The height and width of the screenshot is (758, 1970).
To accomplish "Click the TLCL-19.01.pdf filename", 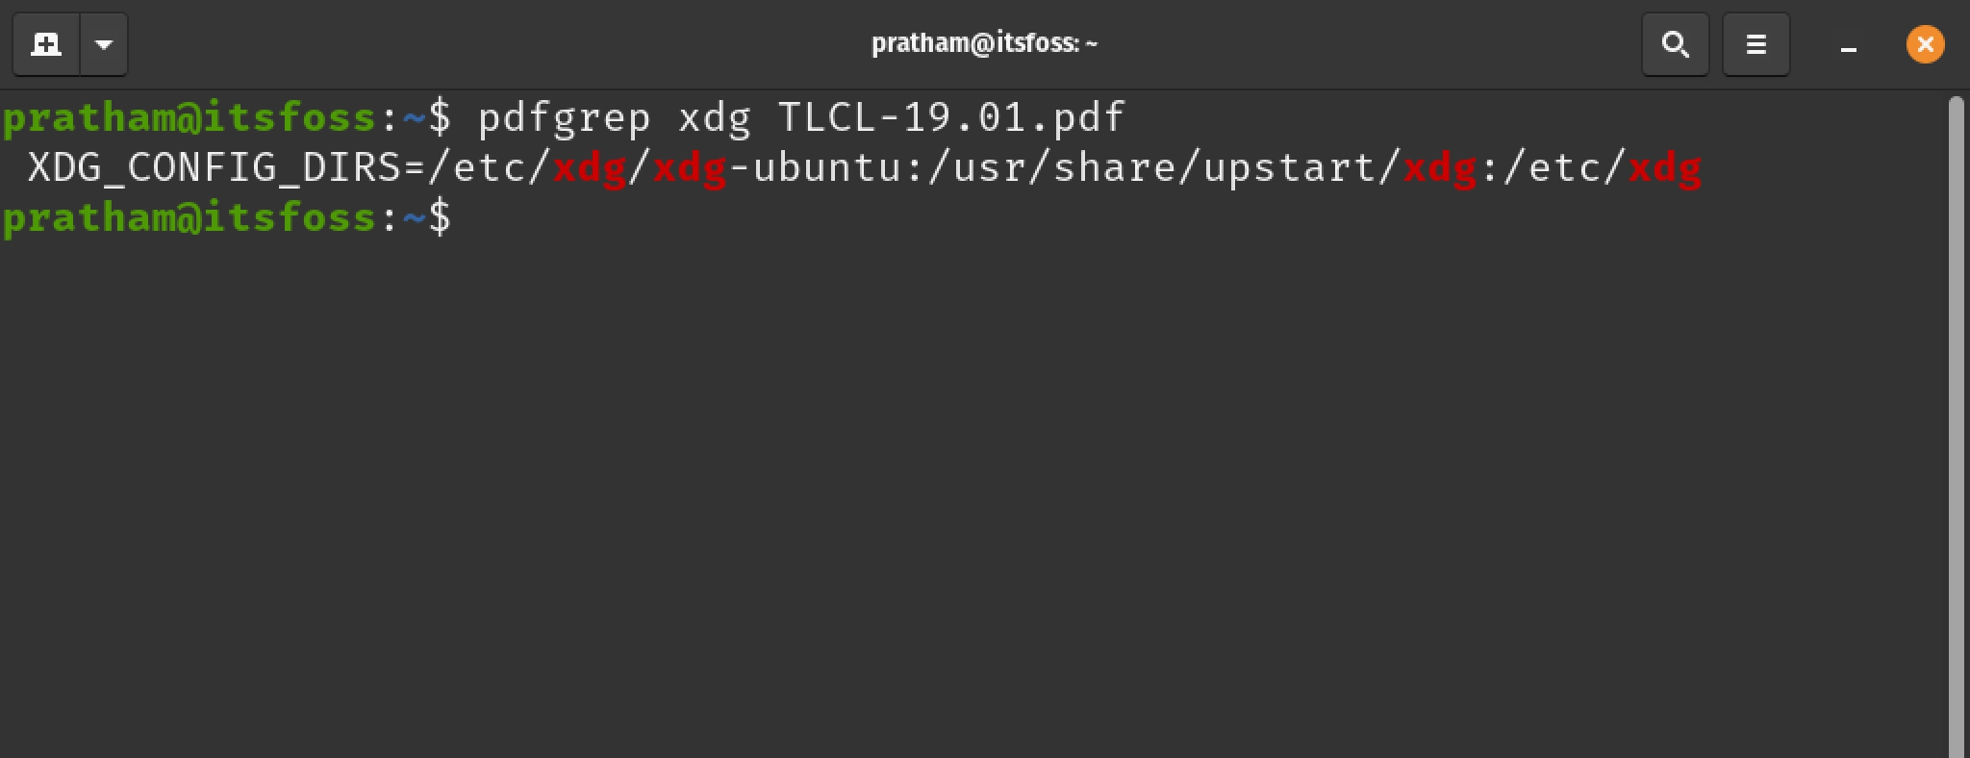I will (x=951, y=118).
